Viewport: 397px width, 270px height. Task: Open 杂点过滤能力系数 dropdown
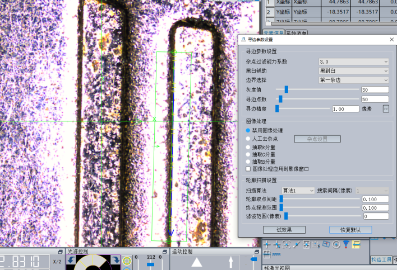353,61
